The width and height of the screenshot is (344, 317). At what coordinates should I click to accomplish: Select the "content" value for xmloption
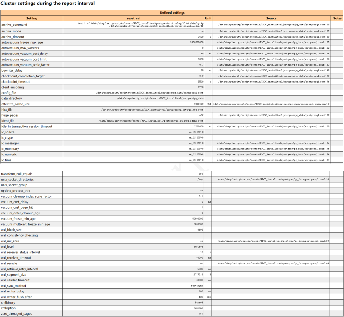coord(198,308)
